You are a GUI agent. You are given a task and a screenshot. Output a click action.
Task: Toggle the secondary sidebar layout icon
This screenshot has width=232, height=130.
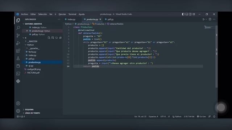tap(190, 14)
